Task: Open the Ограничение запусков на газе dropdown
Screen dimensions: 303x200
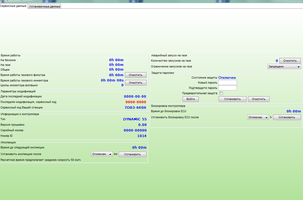Action: click(x=284, y=67)
